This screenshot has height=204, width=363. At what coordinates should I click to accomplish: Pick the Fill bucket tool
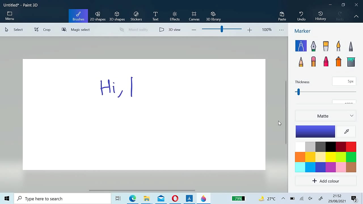(x=351, y=61)
